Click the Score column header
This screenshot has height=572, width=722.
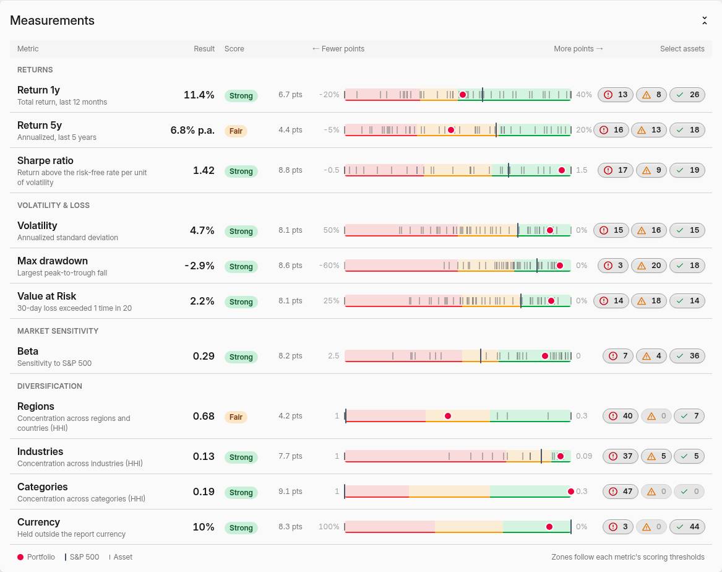(x=234, y=48)
